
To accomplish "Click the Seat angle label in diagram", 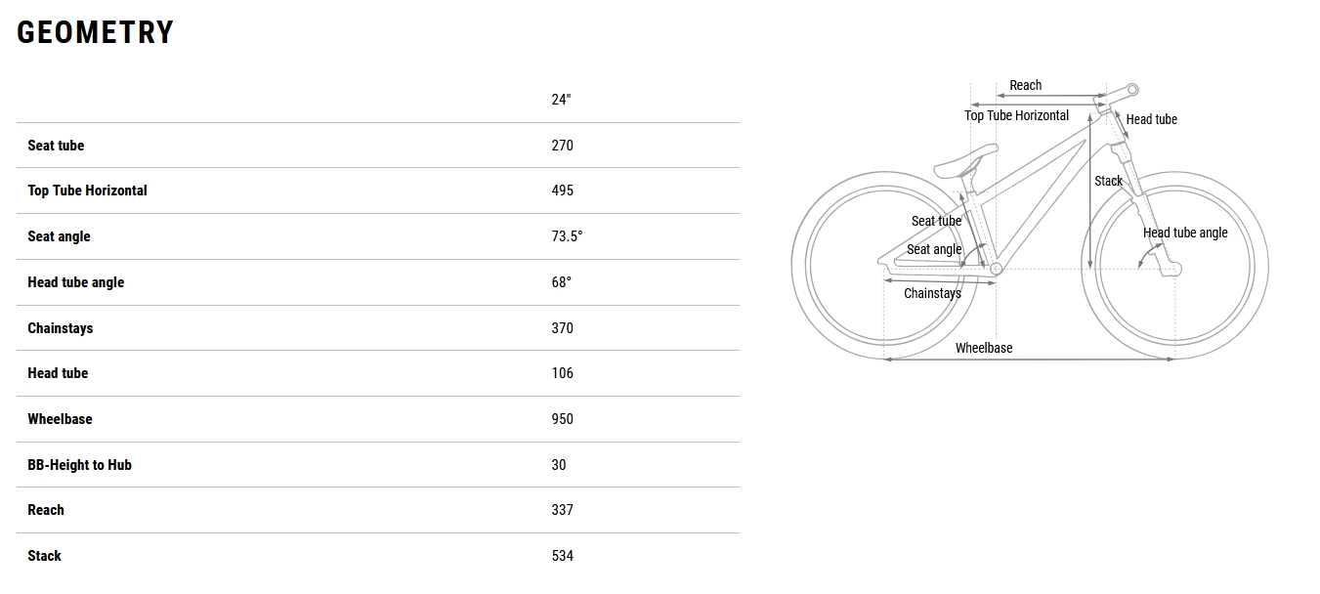I will tap(934, 249).
